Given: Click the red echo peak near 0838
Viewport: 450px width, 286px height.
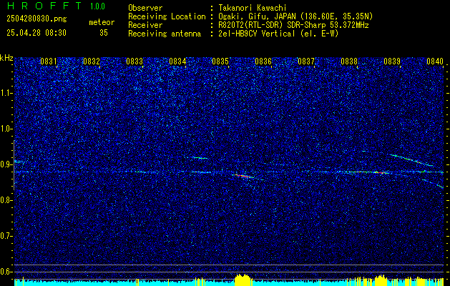Looking at the screenshot, I should click(x=379, y=172).
